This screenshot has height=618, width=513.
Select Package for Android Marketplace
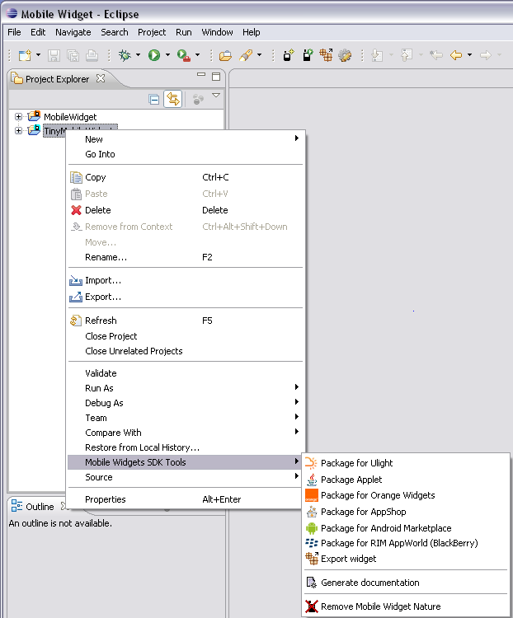(x=405, y=528)
